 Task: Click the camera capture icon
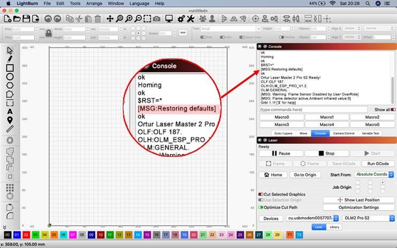point(157,19)
